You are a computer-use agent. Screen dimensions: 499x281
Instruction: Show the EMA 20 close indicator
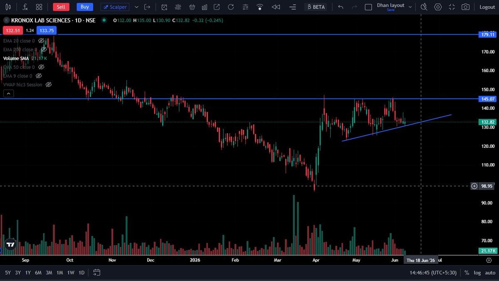tap(41, 41)
